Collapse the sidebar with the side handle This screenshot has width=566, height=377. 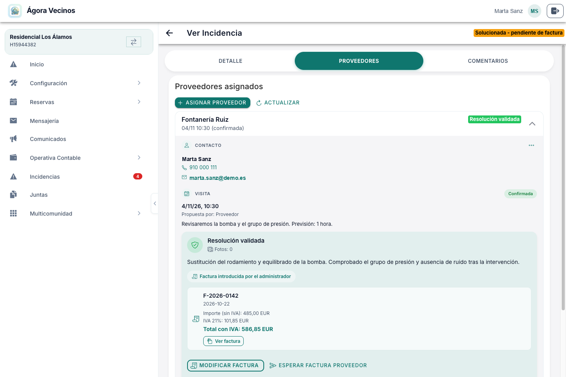155,203
